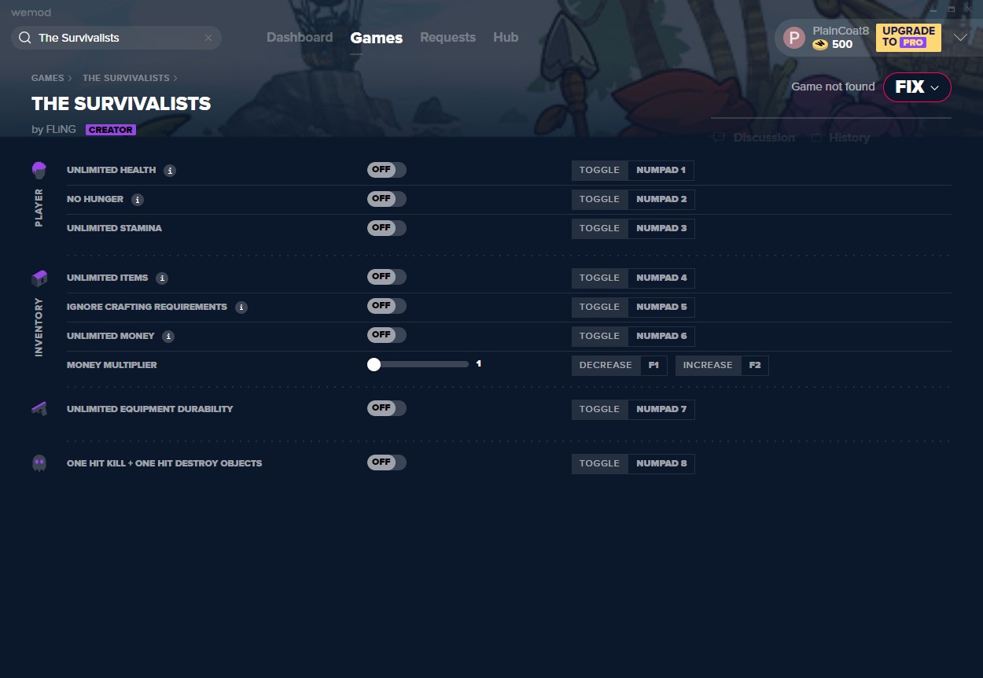Click the PlainCoat8 profile avatar
The height and width of the screenshot is (678, 983).
(x=794, y=38)
